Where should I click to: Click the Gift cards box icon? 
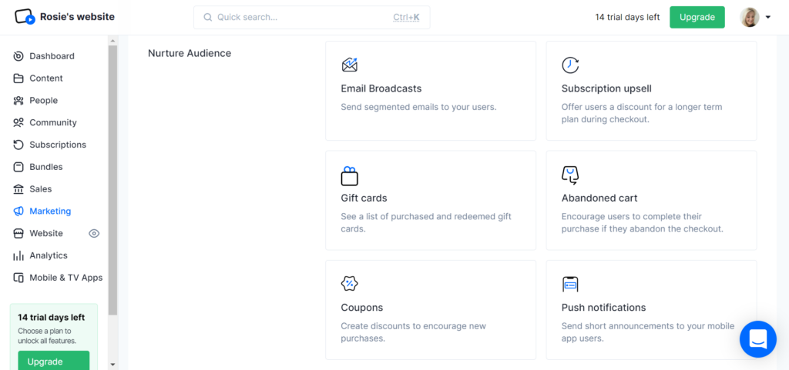click(x=350, y=176)
